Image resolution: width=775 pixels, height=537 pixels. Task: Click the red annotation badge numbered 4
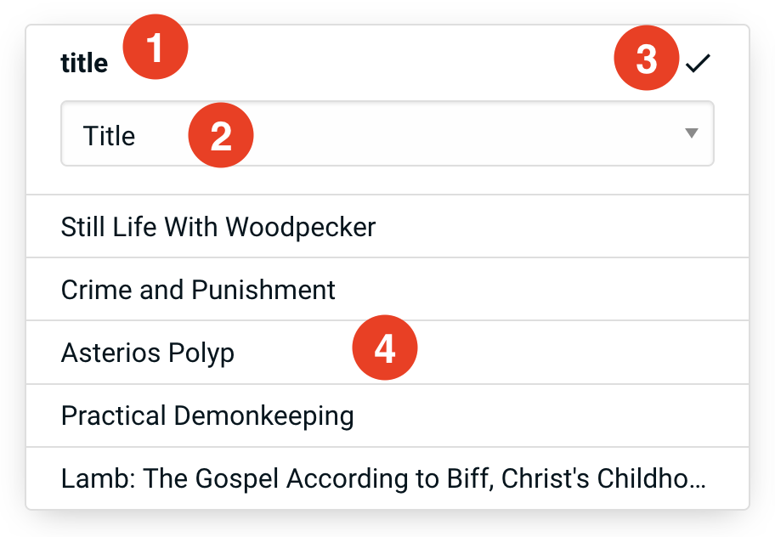(386, 348)
